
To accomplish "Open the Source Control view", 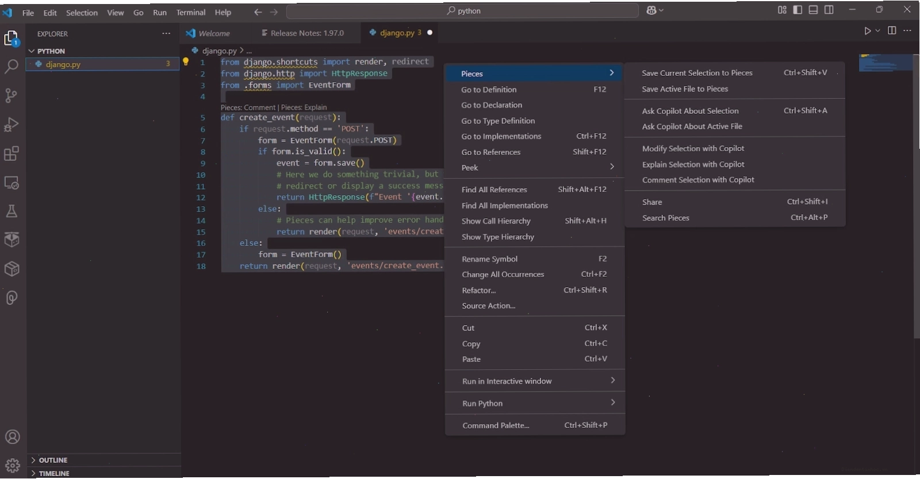I will [x=11, y=95].
